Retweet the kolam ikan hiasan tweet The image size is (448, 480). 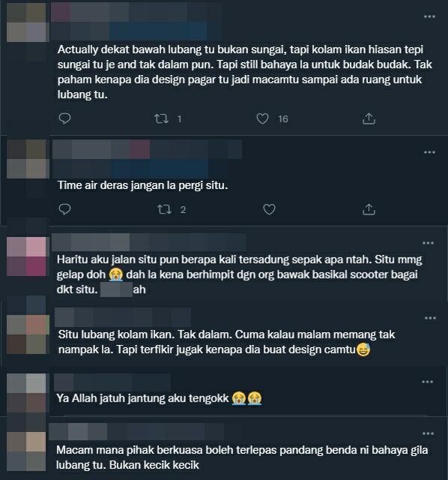coord(161,118)
